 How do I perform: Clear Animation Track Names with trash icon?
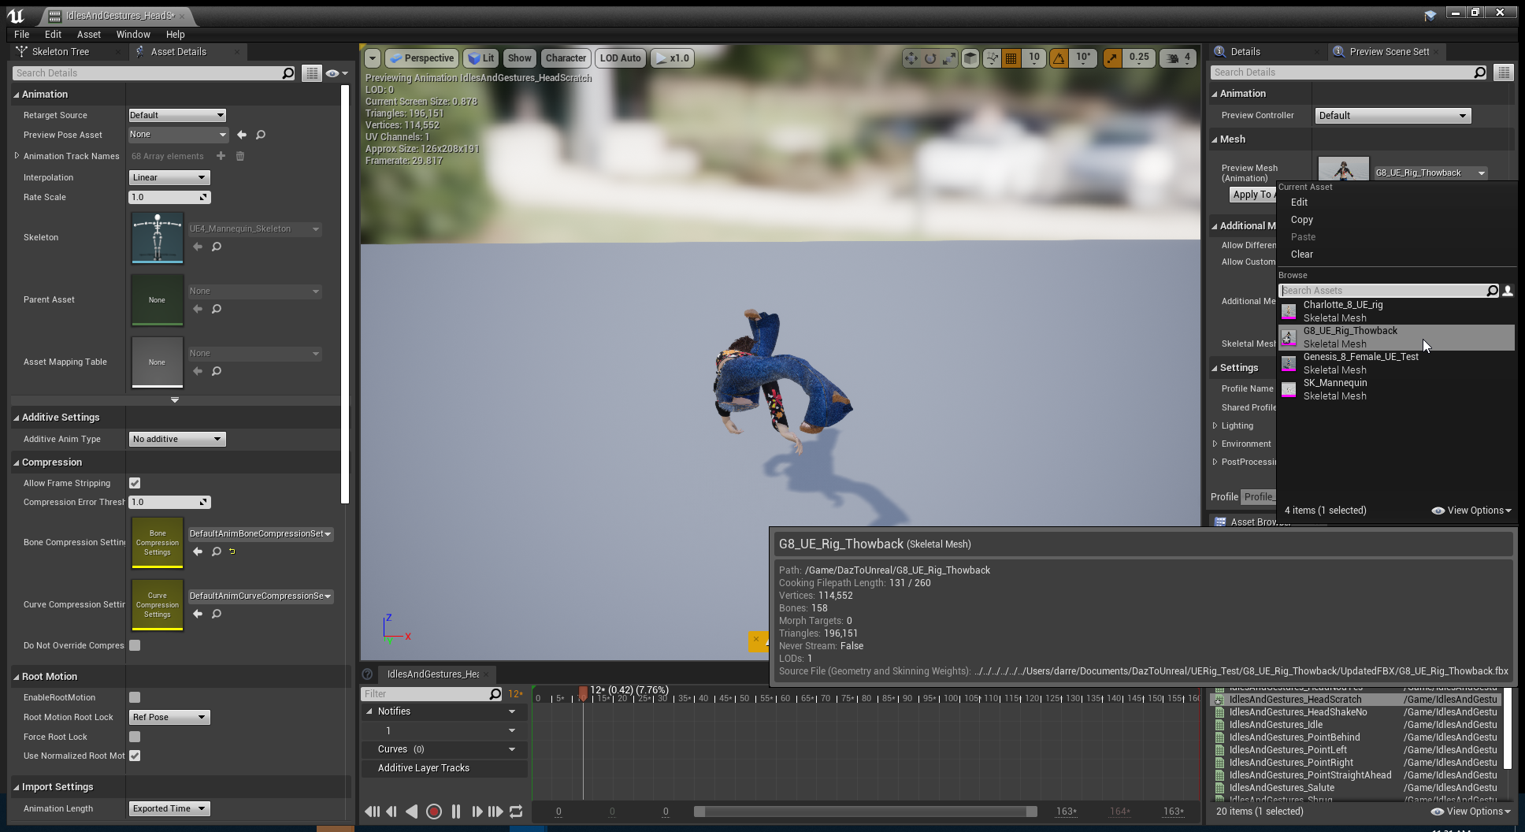[x=240, y=156]
